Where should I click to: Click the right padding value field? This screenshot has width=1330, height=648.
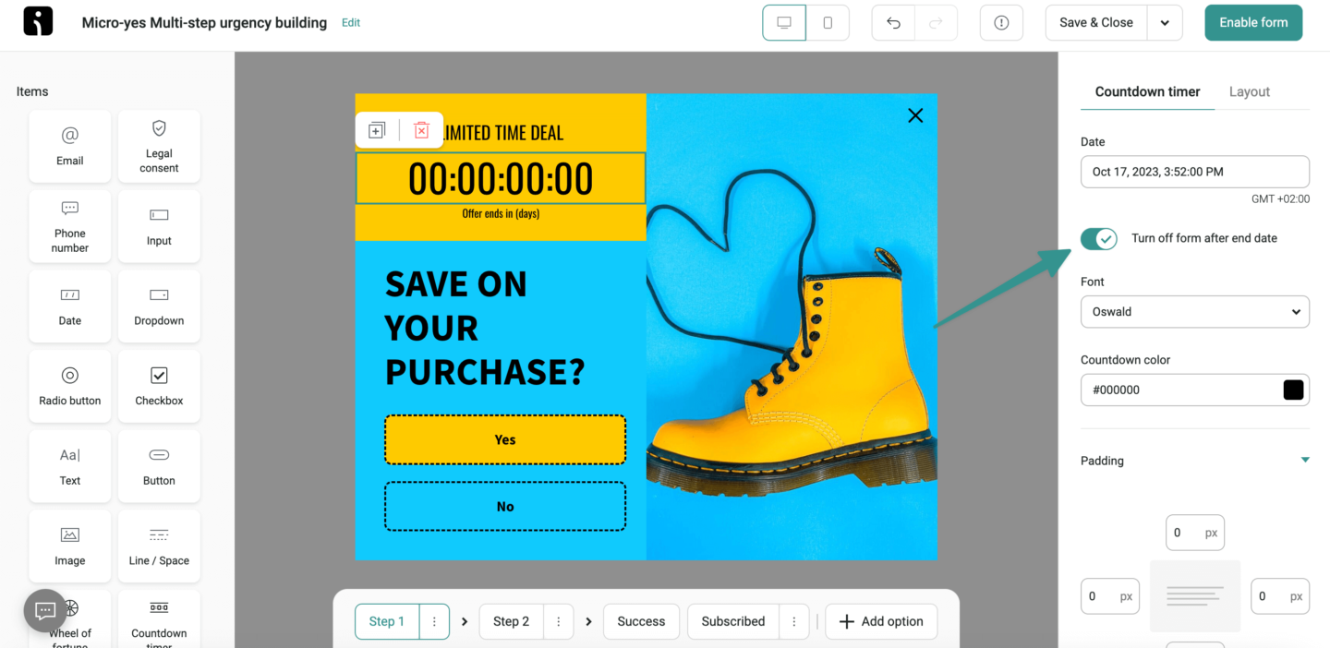tap(1280, 596)
